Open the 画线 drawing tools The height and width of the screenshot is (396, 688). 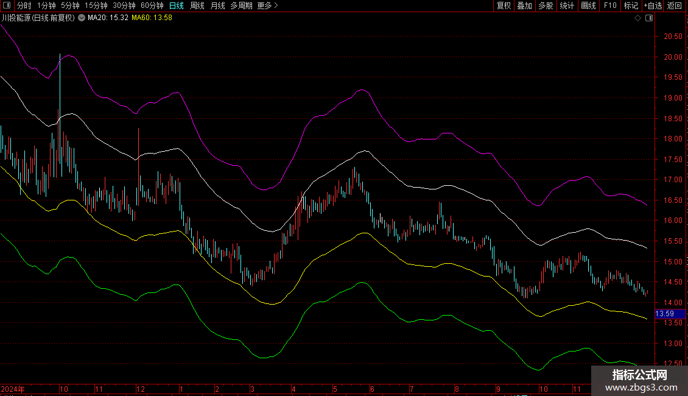pyautogui.click(x=588, y=5)
